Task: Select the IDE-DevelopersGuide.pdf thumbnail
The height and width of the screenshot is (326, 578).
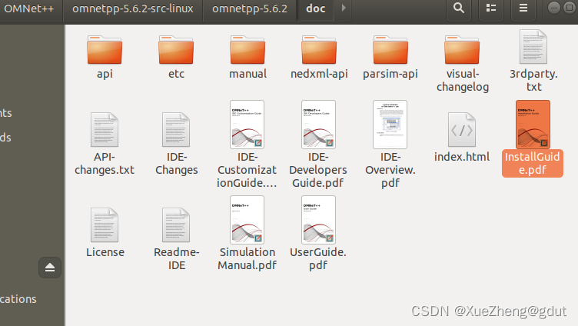Action: click(x=318, y=125)
